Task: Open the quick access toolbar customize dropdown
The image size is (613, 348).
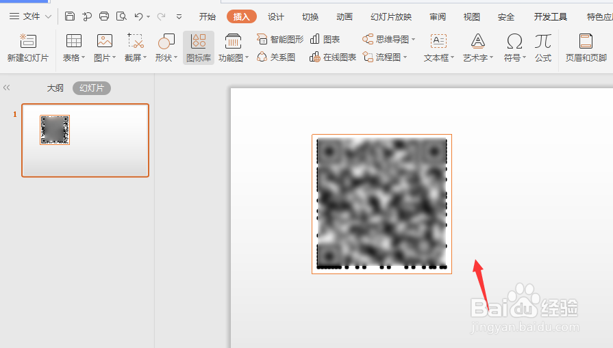Action: (179, 17)
